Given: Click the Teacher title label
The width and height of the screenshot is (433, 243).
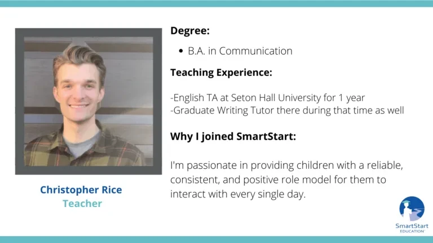Looking at the screenshot, I should tap(82, 204).
